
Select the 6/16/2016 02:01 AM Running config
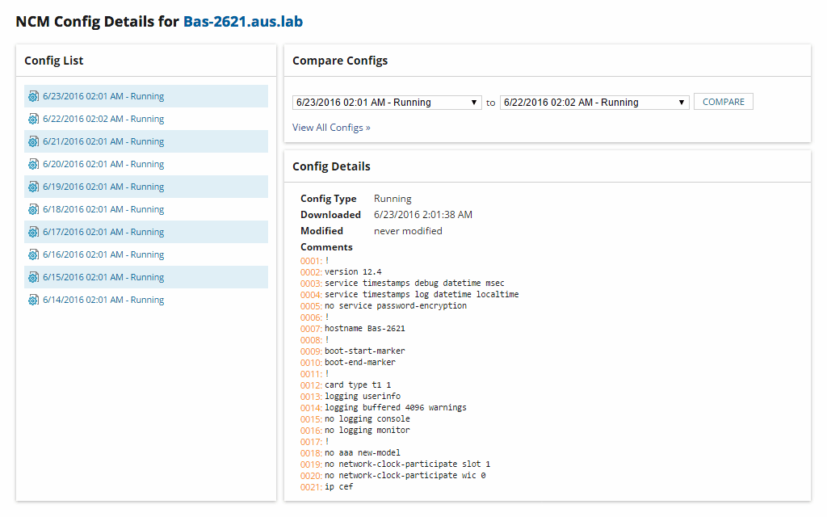coord(103,254)
